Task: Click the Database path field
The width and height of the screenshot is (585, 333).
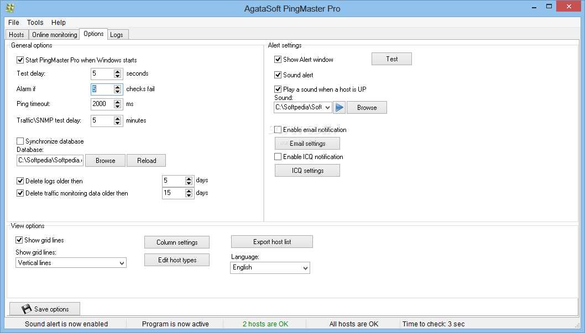Action: tap(50, 161)
